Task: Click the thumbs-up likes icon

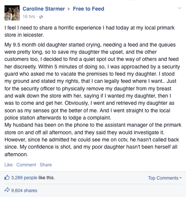Action: coord(7,177)
